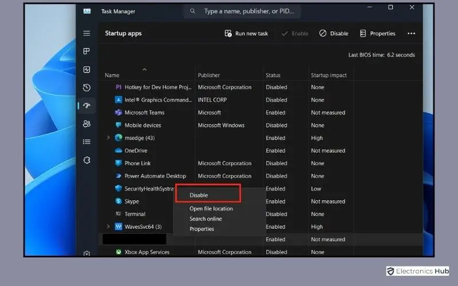Open the Task Manager hamburger navigation menu

[86, 33]
